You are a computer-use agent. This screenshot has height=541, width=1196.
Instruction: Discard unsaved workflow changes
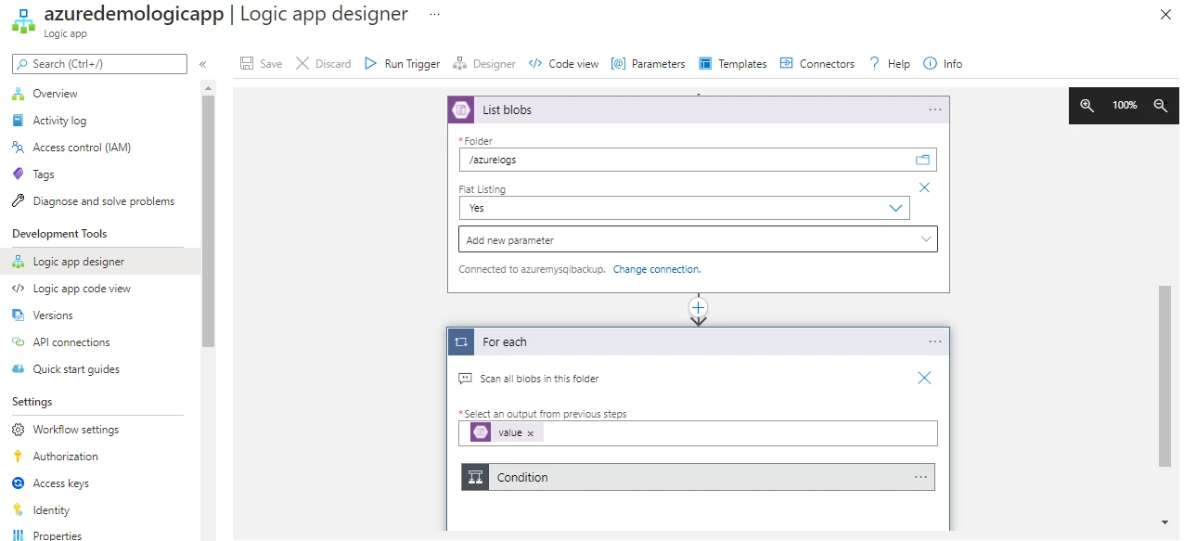point(323,63)
